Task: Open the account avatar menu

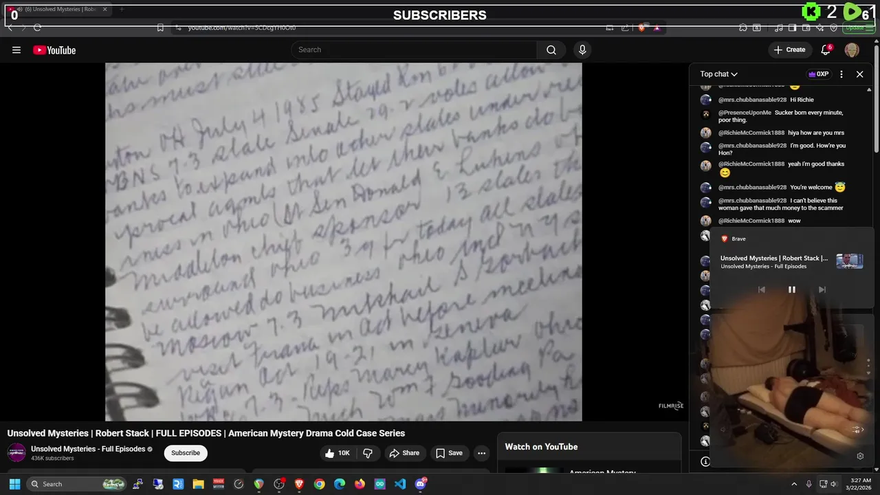Action: [x=852, y=50]
